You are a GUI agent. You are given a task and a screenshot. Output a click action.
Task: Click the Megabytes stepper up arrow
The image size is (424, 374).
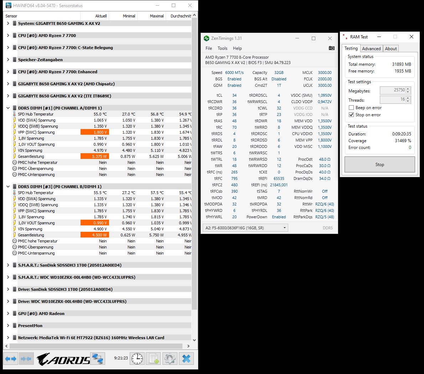pyautogui.click(x=408, y=89)
